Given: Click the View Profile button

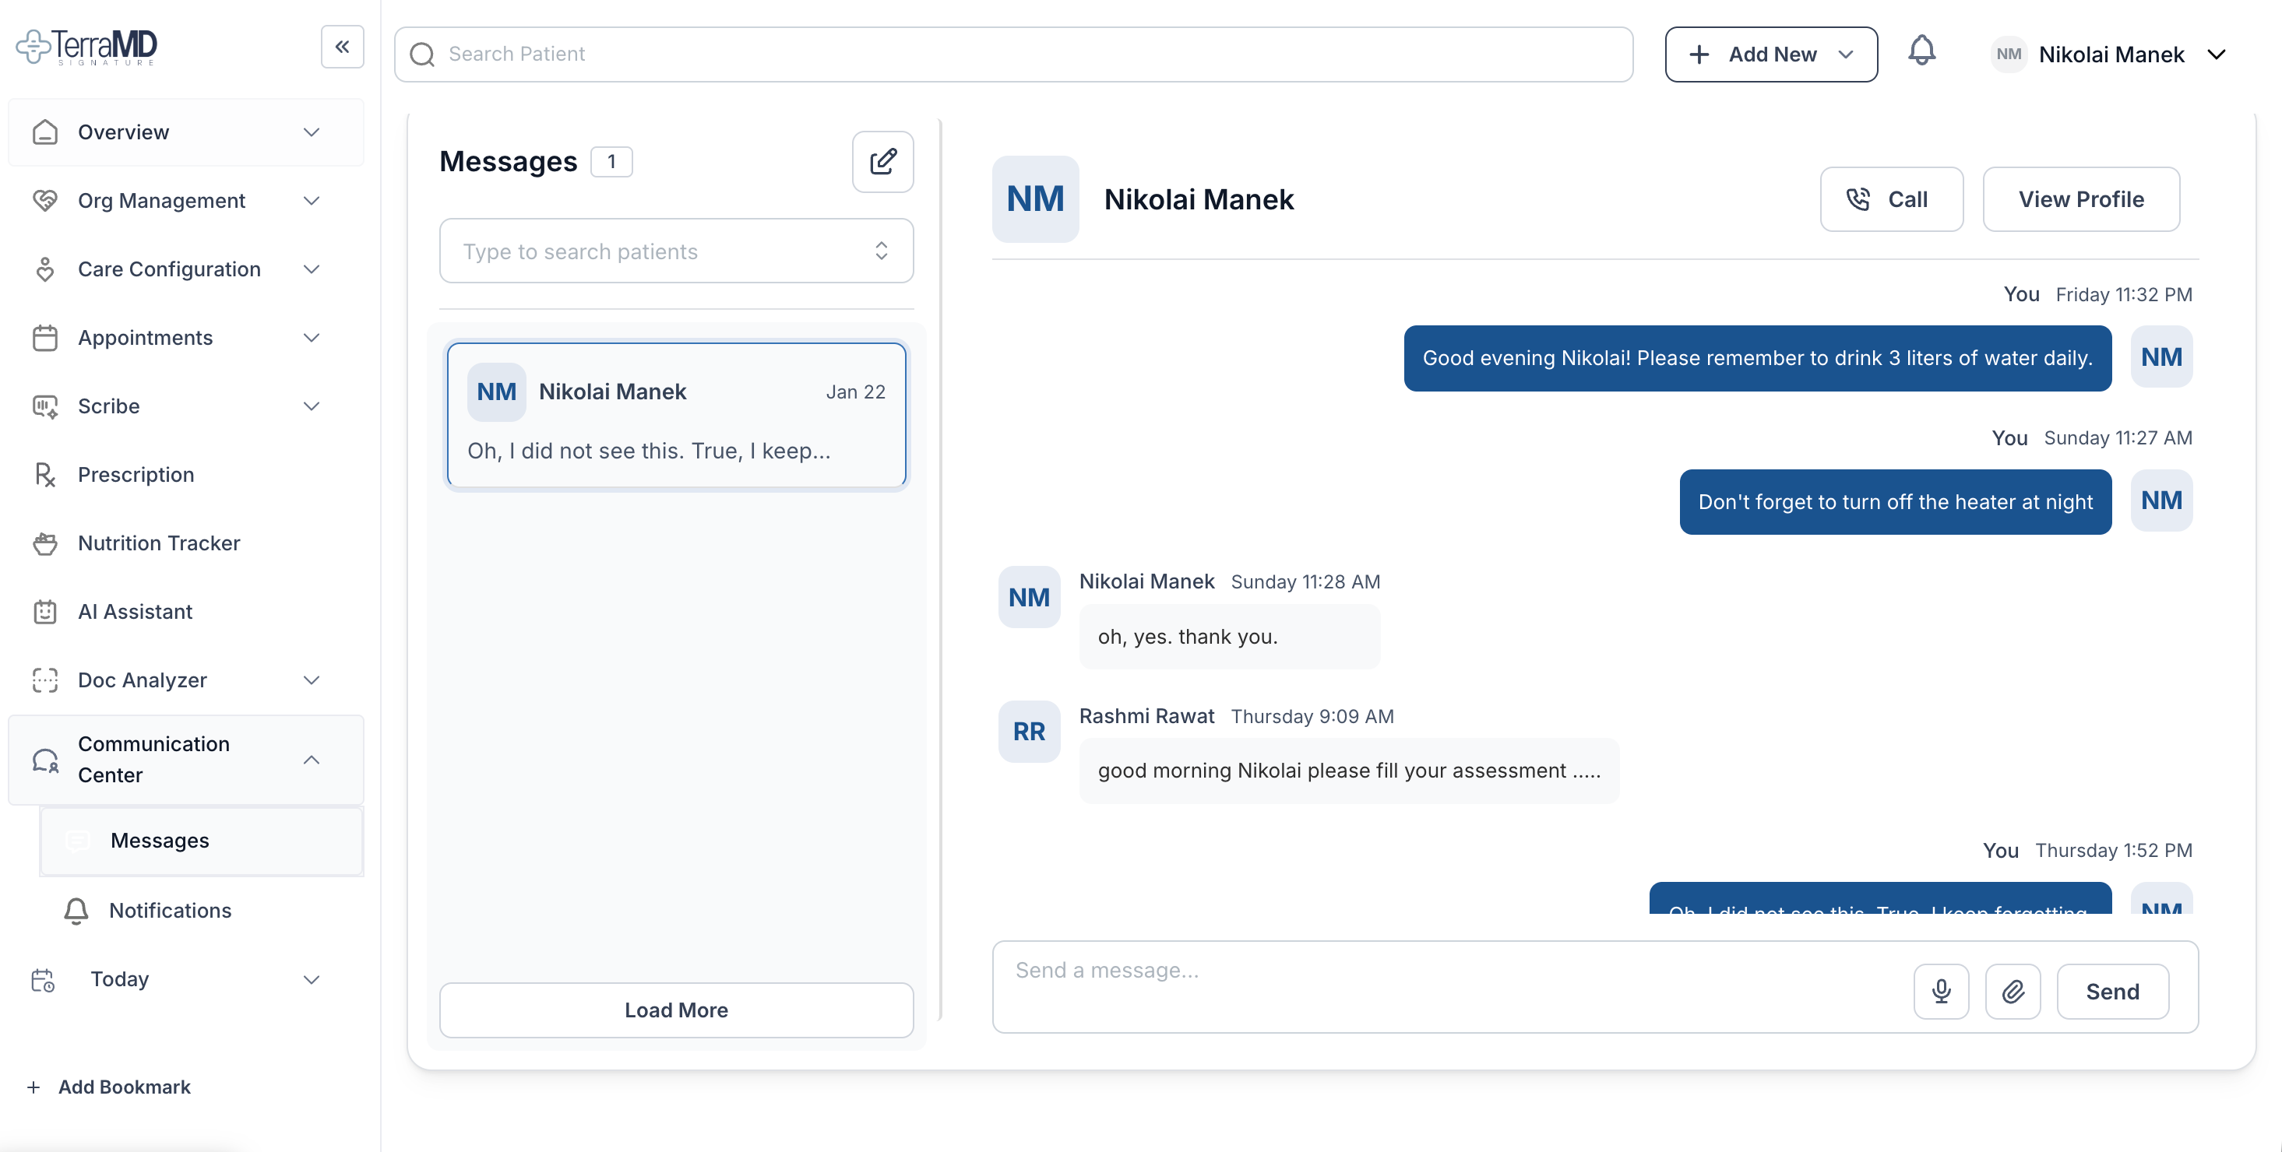Looking at the screenshot, I should point(2081,198).
